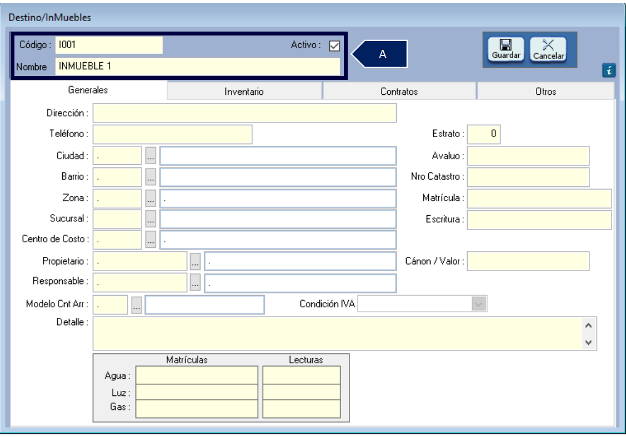Focus the Modelo Cnt Arr code field

tap(111, 304)
